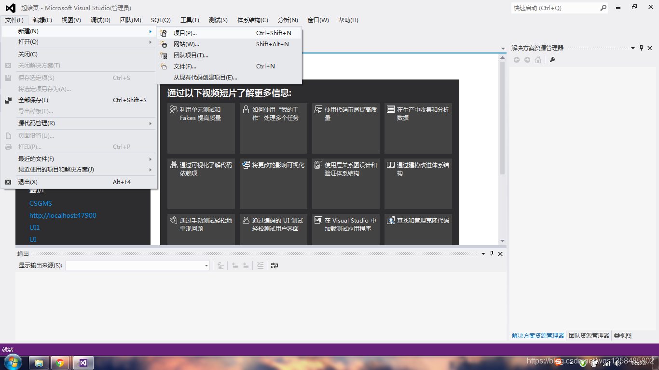Open recent project UI1
Viewport: 659px width, 370px height.
[x=35, y=227]
